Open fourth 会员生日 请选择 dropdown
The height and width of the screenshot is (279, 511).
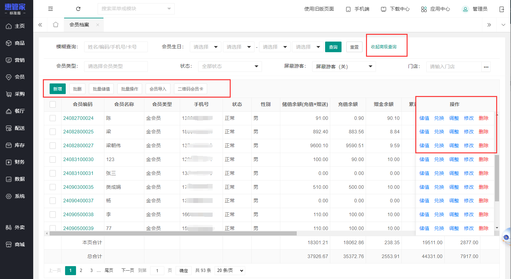click(308, 47)
